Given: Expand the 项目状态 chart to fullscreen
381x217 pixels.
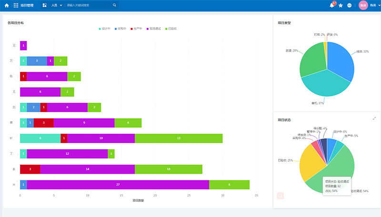Looking at the screenshot, I should click(374, 118).
